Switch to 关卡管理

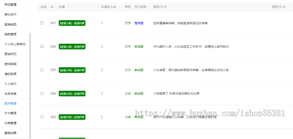10,113
